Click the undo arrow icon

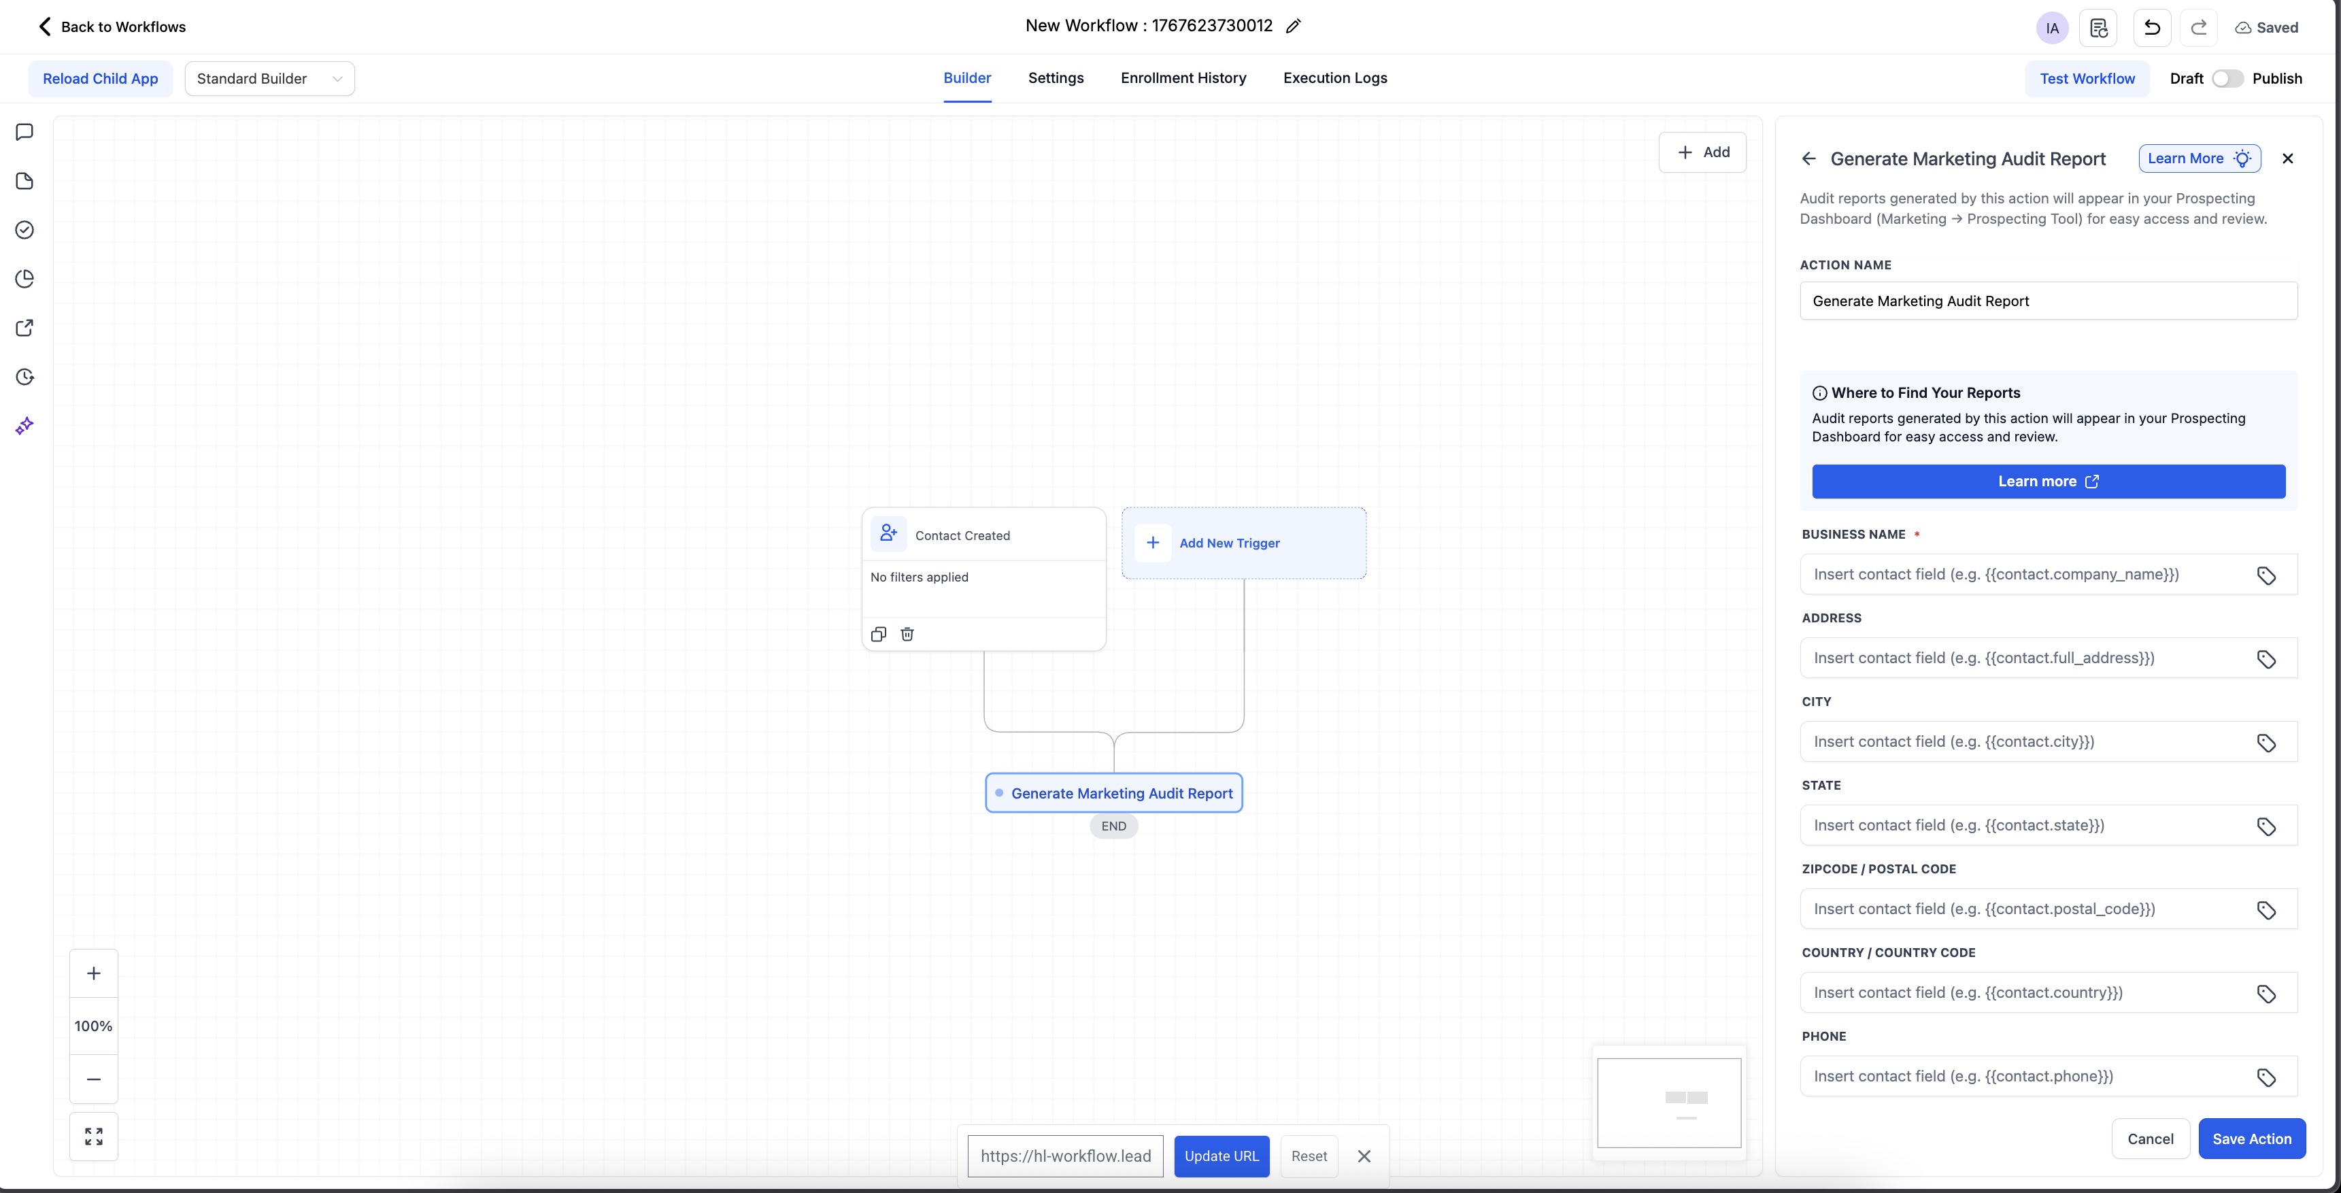2151,27
